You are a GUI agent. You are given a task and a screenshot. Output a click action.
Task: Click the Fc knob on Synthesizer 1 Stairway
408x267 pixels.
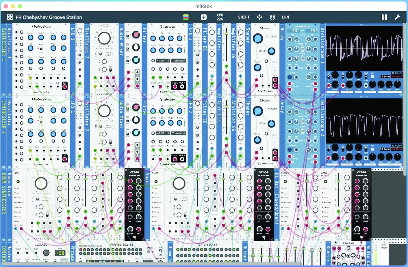[x=153, y=38]
